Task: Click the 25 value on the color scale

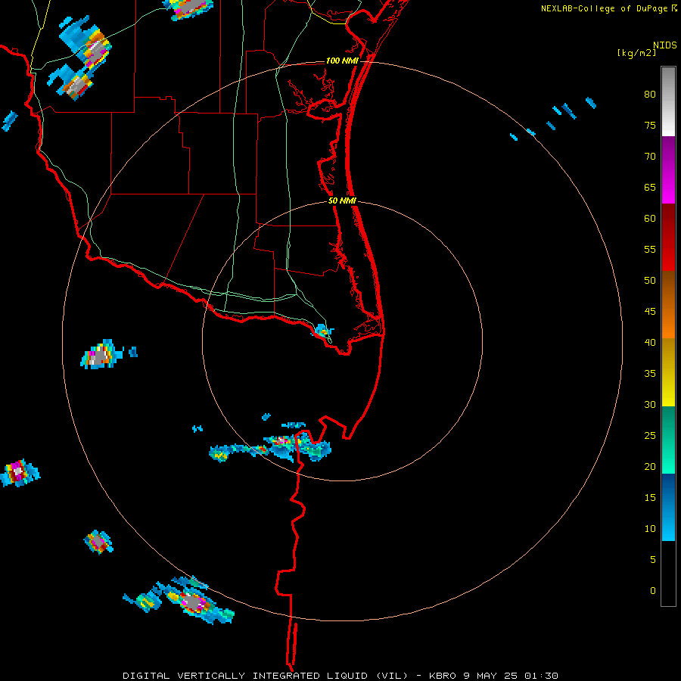Action: tap(650, 436)
